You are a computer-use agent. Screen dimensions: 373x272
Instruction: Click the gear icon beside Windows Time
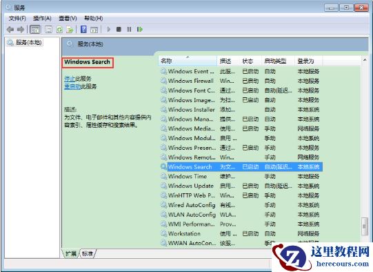[x=163, y=176]
